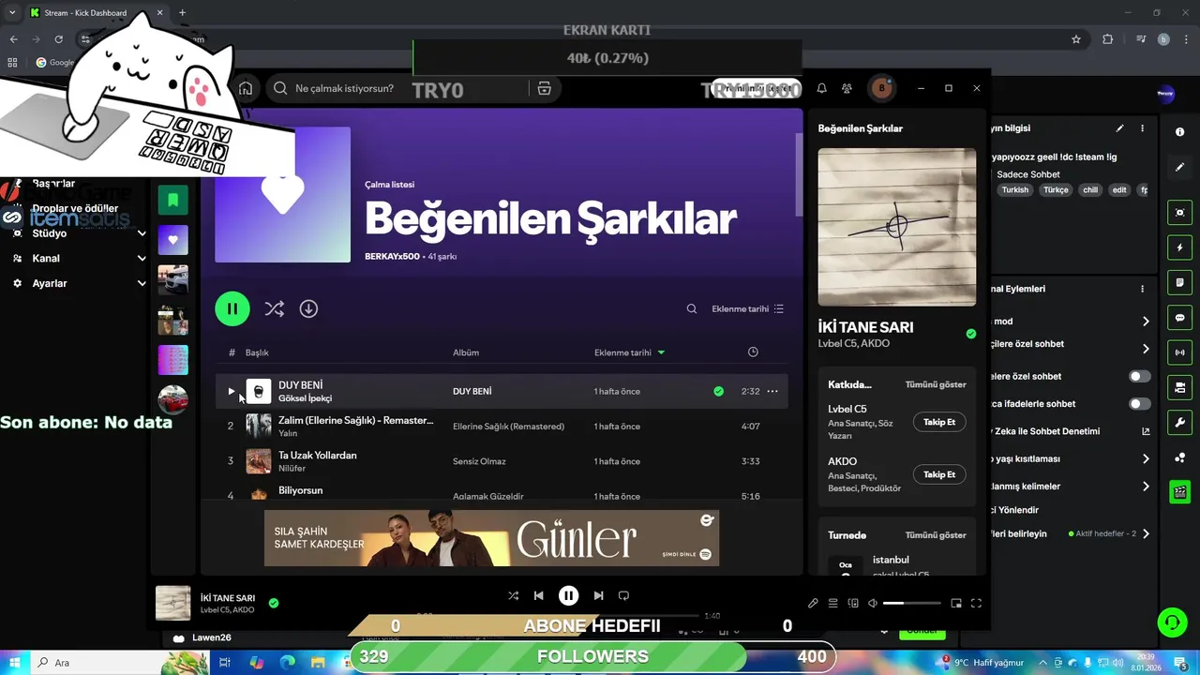This screenshot has height=675, width=1200.
Task: Sort by Eklenme tarihi column header
Action: 629,352
